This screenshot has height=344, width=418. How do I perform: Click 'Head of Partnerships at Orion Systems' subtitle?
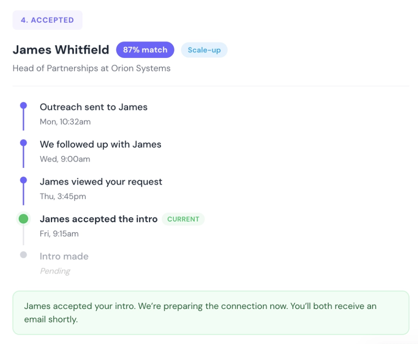coord(91,69)
